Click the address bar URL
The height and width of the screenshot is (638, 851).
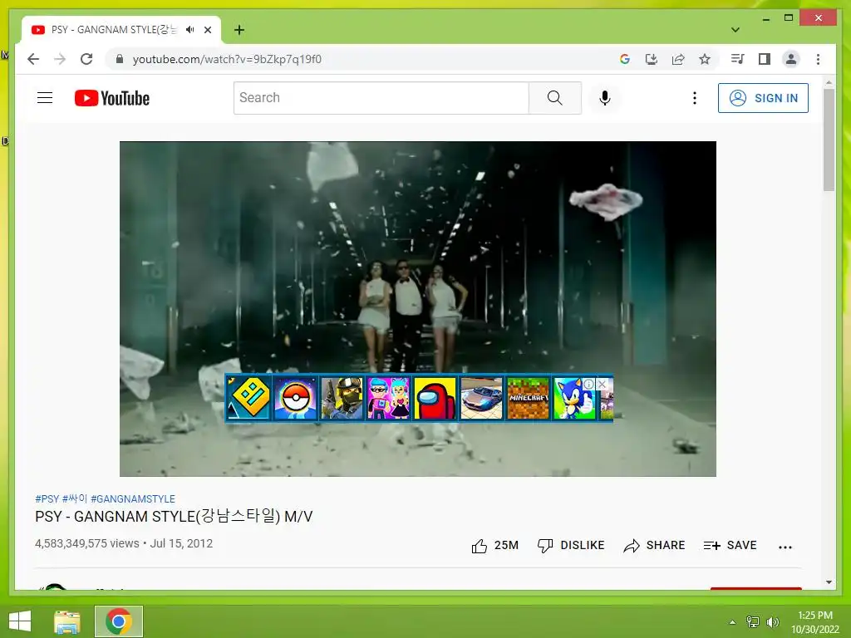[227, 59]
